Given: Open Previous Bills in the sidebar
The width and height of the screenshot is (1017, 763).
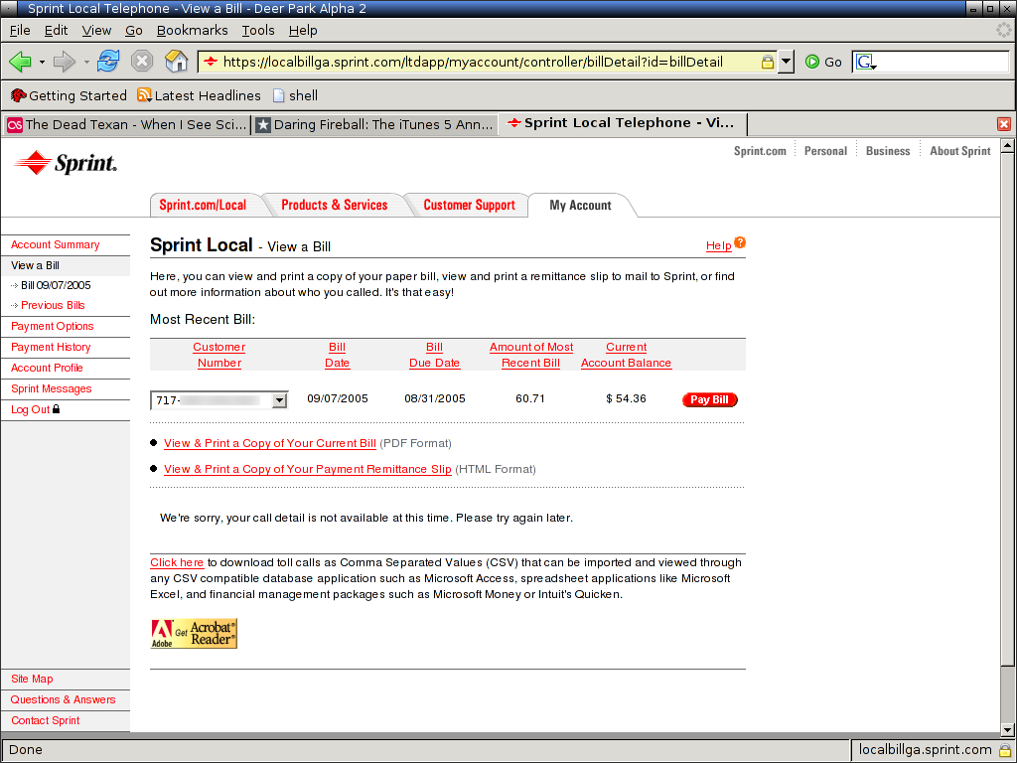Looking at the screenshot, I should point(53,305).
